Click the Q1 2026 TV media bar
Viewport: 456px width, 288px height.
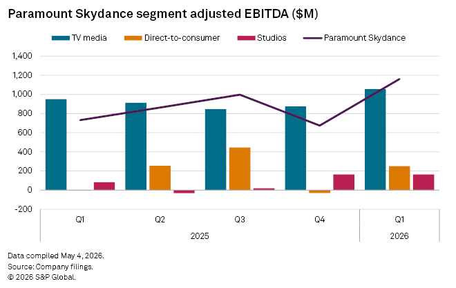(375, 140)
